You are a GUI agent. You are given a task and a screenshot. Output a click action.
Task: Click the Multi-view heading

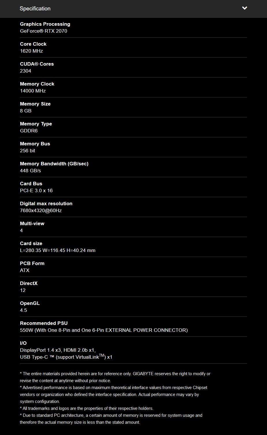coord(32,223)
